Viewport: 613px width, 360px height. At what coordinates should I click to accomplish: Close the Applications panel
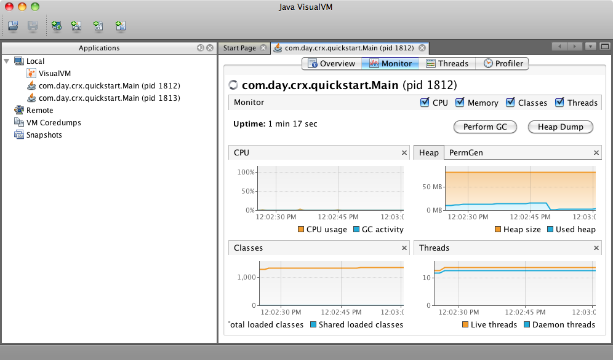click(x=210, y=47)
